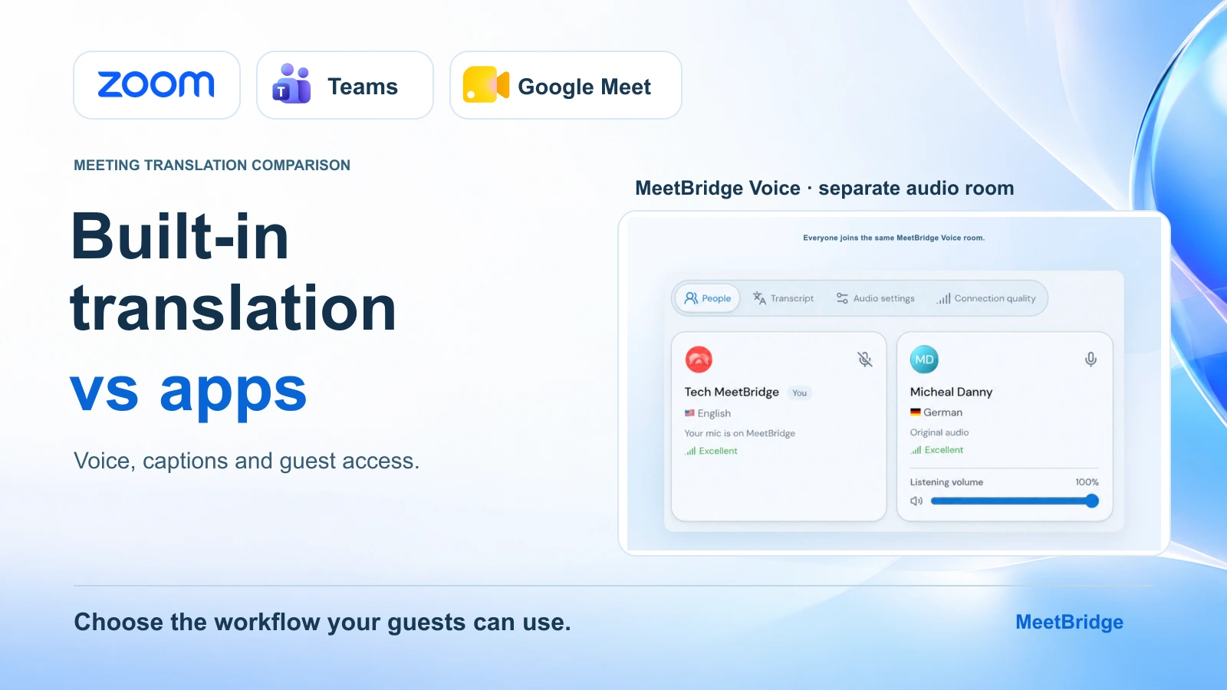The image size is (1227, 690).
Task: Switch to the Transcript tab
Action: [783, 298]
